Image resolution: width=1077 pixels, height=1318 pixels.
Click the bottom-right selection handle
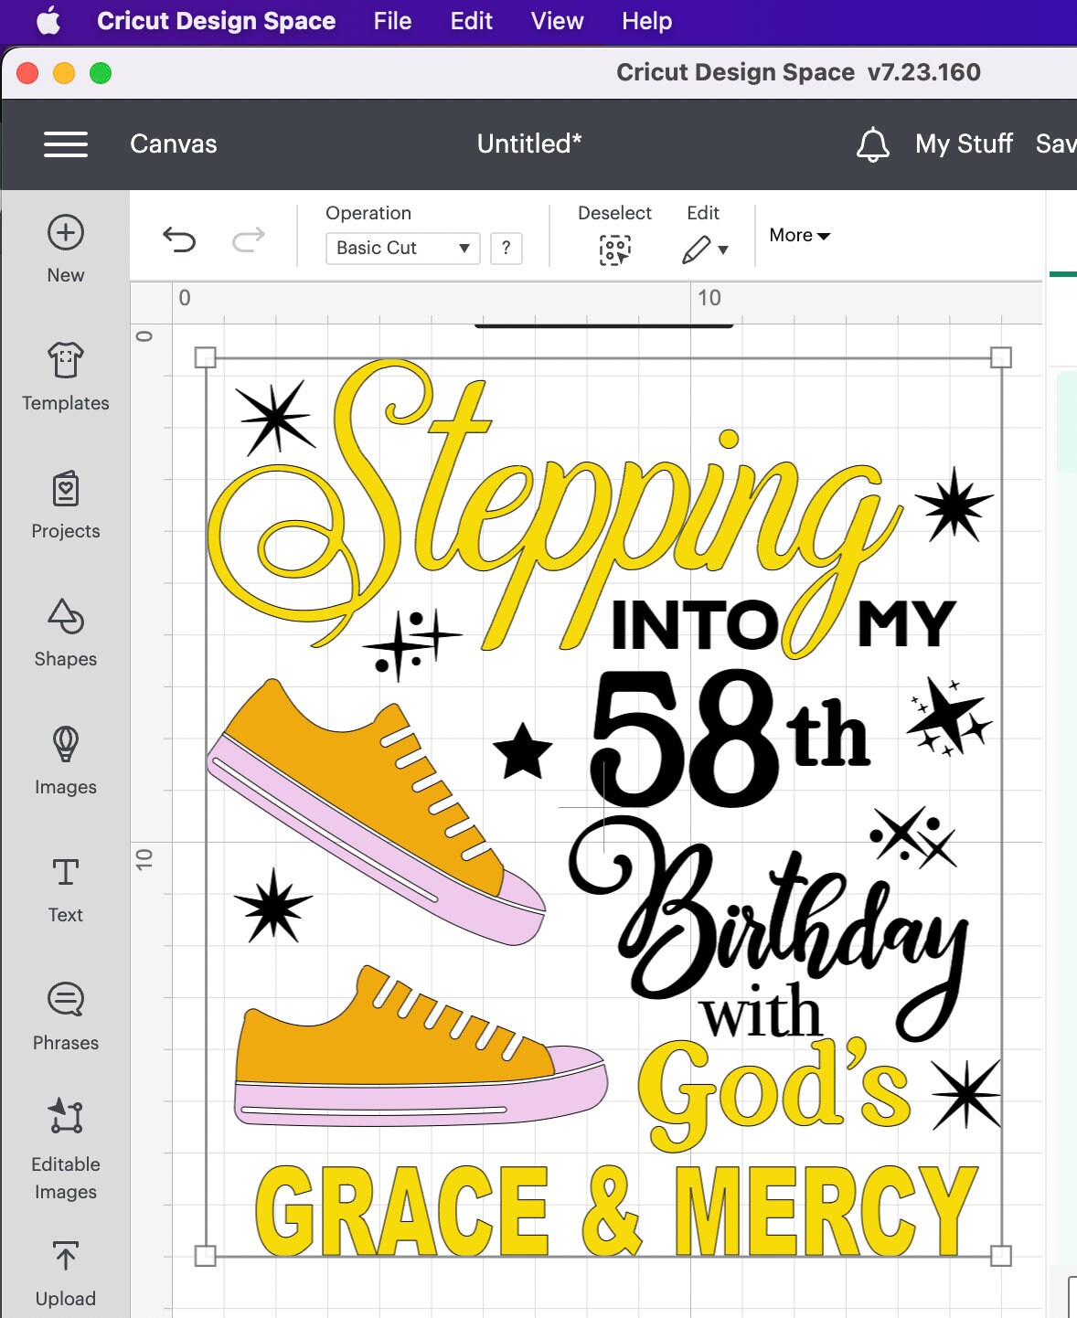tap(1001, 1256)
